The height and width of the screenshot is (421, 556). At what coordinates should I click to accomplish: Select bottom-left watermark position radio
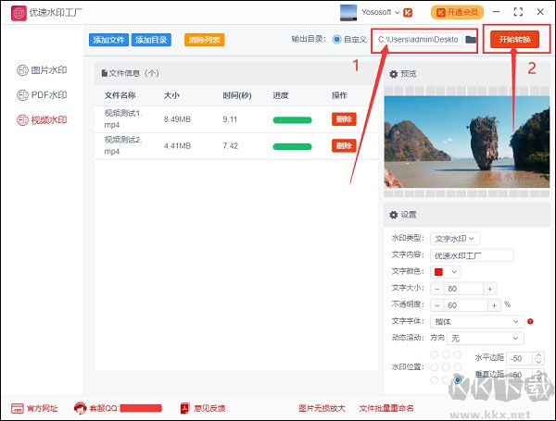click(434, 380)
